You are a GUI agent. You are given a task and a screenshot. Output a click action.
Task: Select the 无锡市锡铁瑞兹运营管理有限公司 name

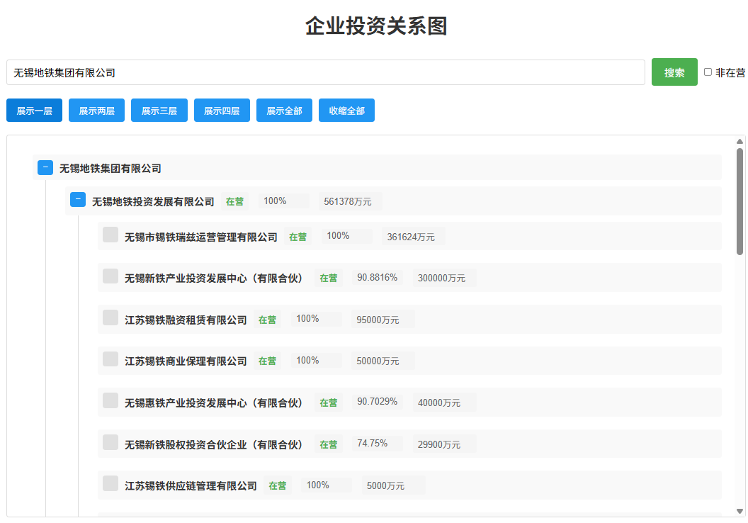click(x=201, y=237)
